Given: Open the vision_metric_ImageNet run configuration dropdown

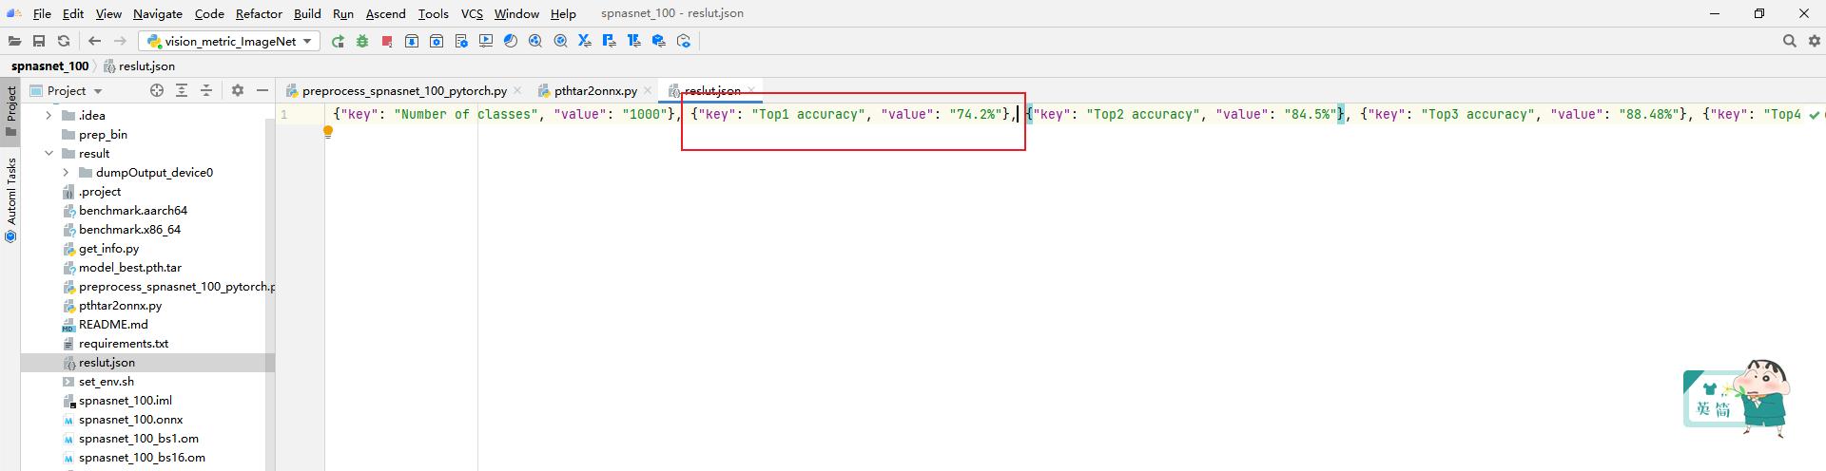Looking at the screenshot, I should pos(229,41).
